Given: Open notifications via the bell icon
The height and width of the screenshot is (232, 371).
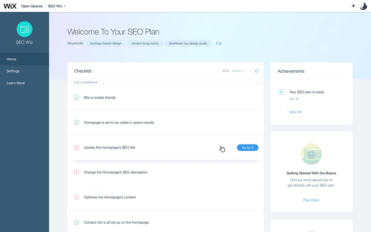Looking at the screenshot, I should (353, 6).
